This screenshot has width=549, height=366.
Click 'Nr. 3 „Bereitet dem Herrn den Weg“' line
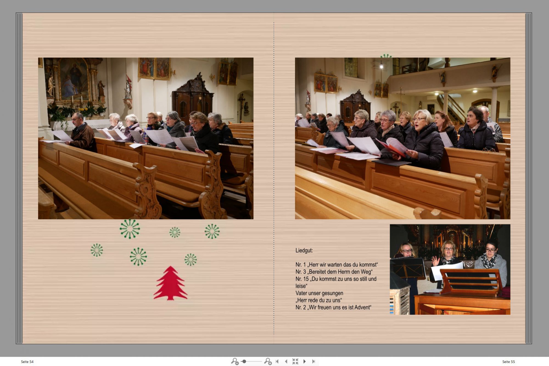click(334, 272)
